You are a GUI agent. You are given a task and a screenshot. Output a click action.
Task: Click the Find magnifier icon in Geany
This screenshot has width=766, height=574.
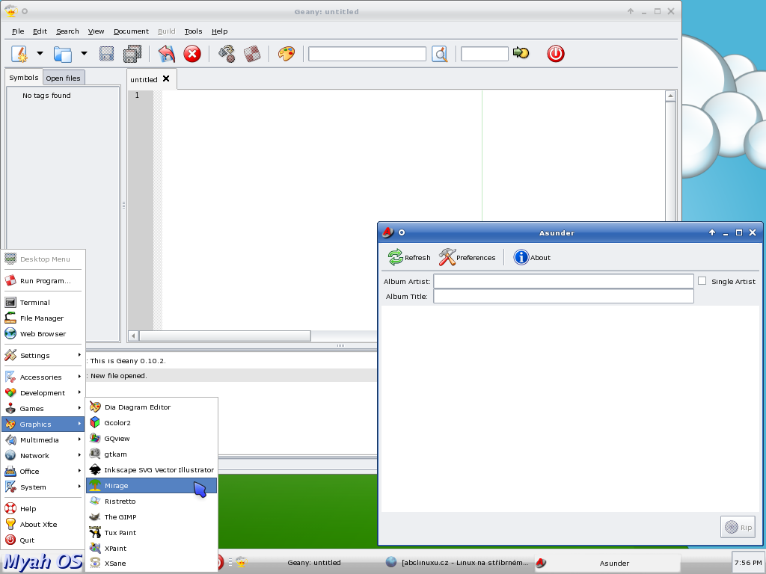[x=440, y=54]
